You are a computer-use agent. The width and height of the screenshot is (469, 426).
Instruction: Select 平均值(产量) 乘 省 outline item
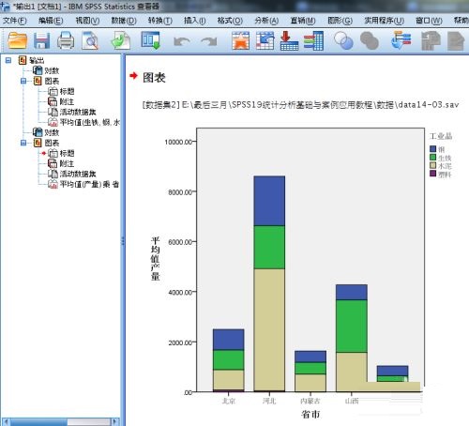tap(89, 184)
